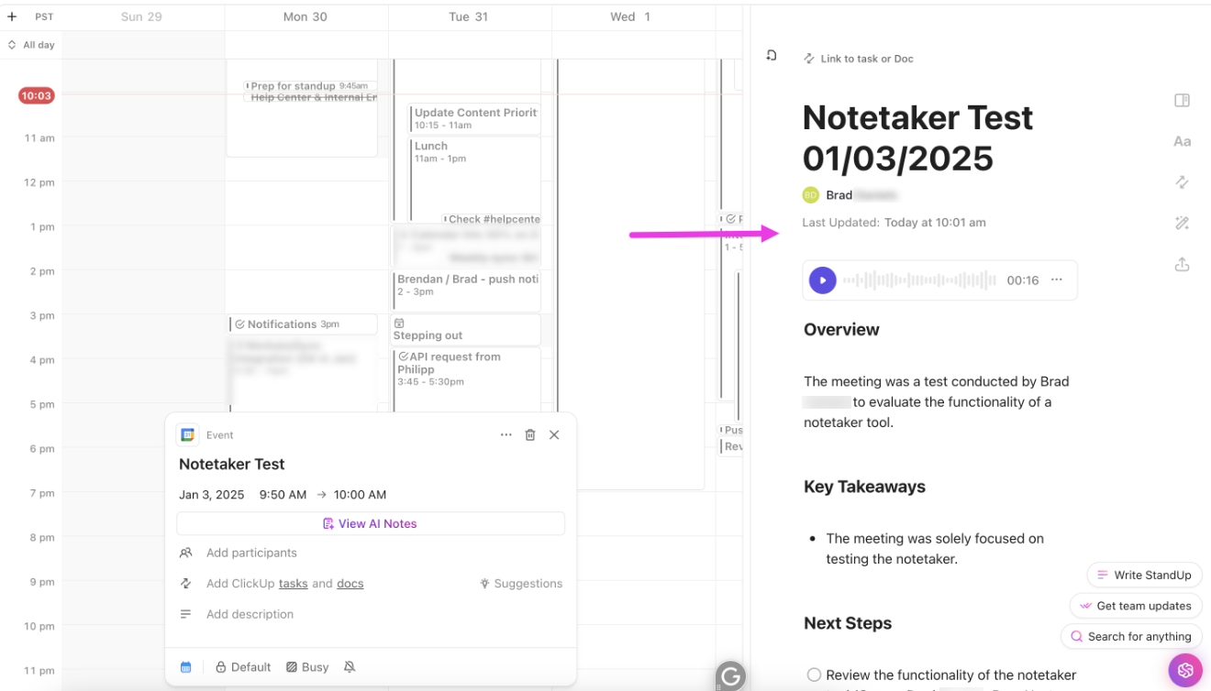
Task: Delete the event using the trash icon
Action: click(x=530, y=434)
